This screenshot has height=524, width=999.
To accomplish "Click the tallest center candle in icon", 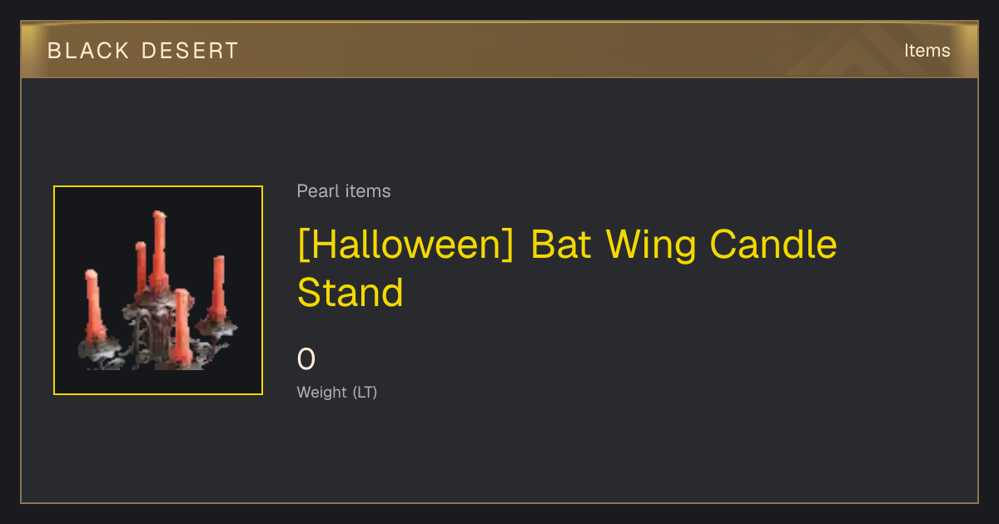I will coord(158,250).
